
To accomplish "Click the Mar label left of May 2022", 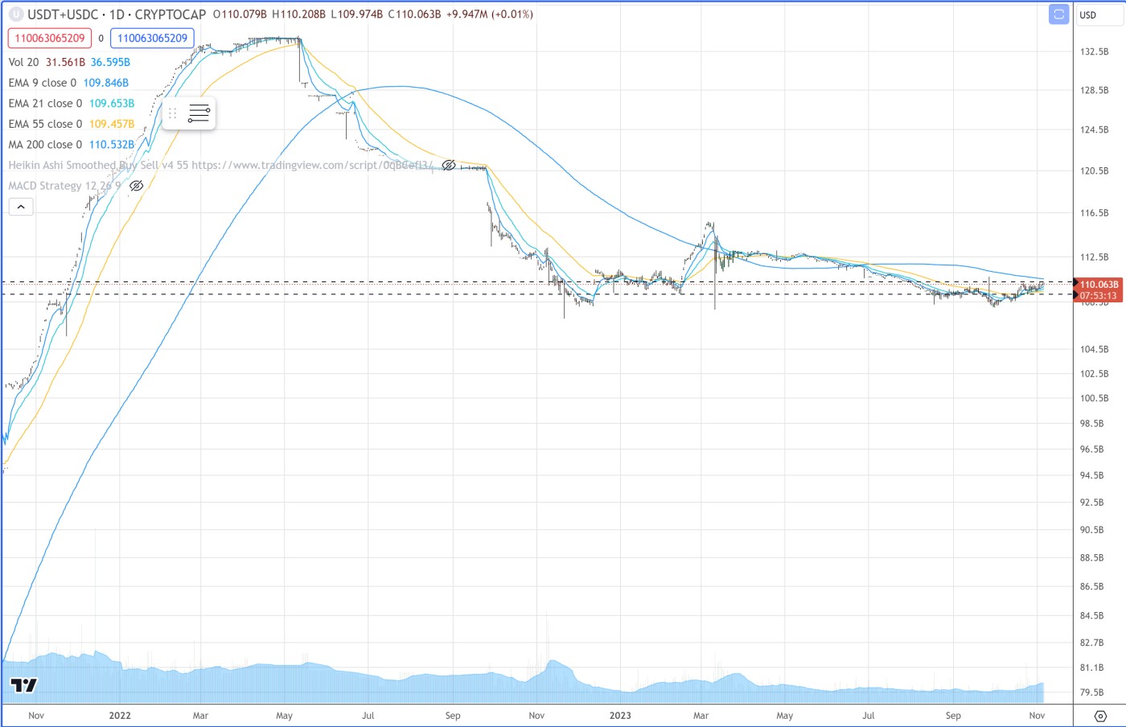I will point(200,716).
